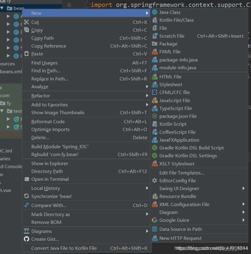Expand the Diagram submenu arrow
The image size is (251, 254).
pos(244,212)
